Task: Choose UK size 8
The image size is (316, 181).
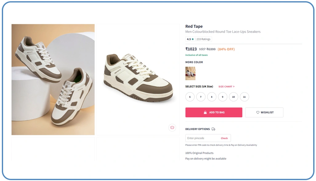Action: point(212,97)
